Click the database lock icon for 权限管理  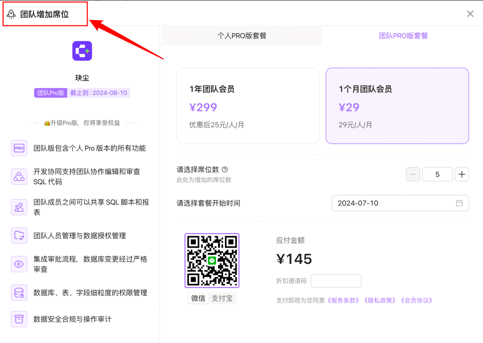pos(19,292)
